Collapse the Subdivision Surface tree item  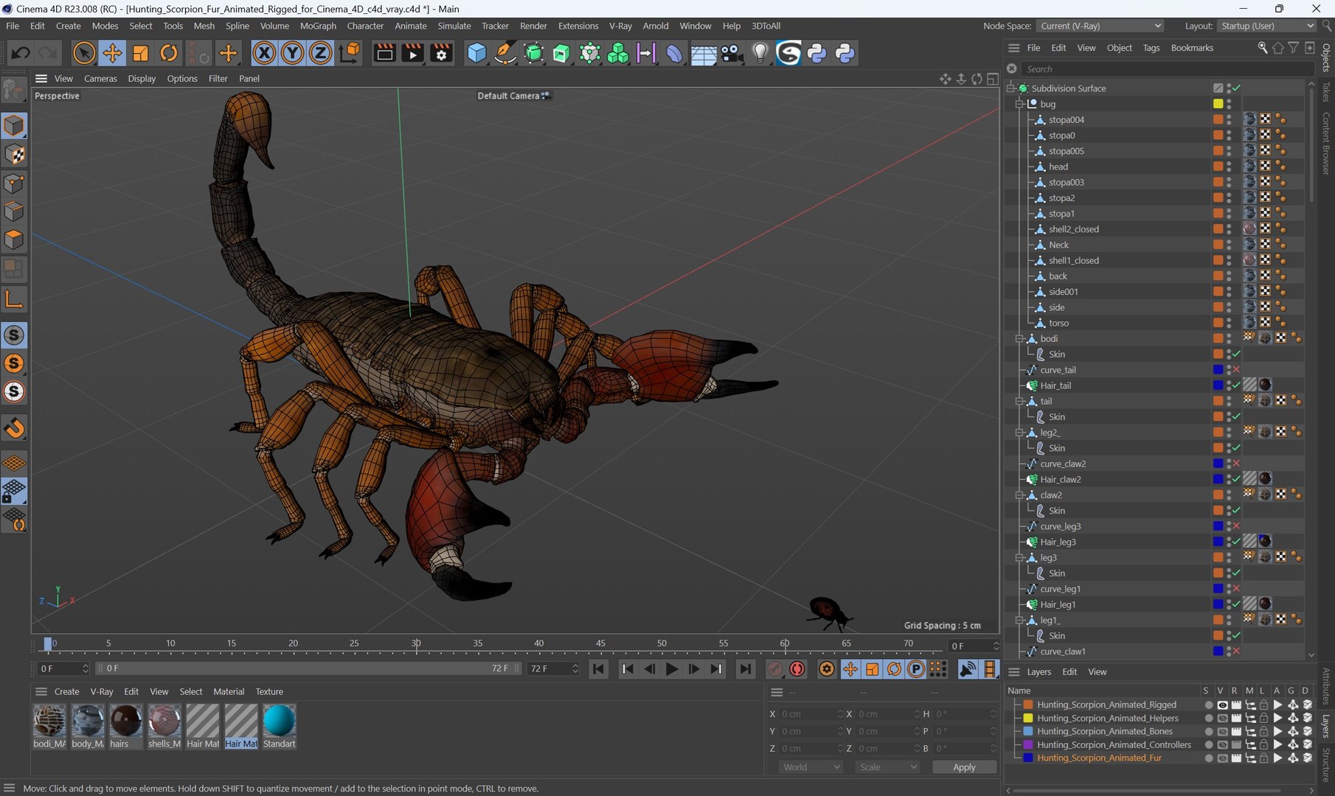pyautogui.click(x=1011, y=88)
